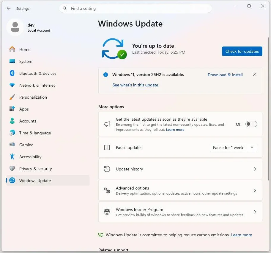This screenshot has height=253, width=271.
Task: Open Update history row text
Action: [x=129, y=169]
